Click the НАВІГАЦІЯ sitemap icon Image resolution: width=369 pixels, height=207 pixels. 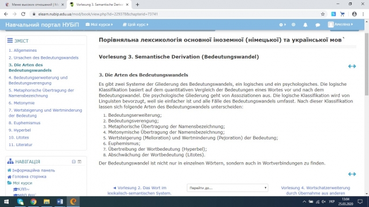[10, 162]
